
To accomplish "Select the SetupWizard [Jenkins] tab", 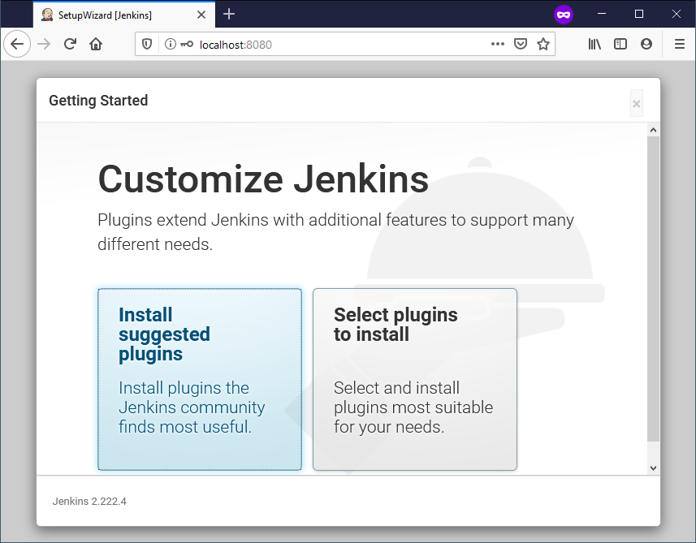I will click(114, 15).
